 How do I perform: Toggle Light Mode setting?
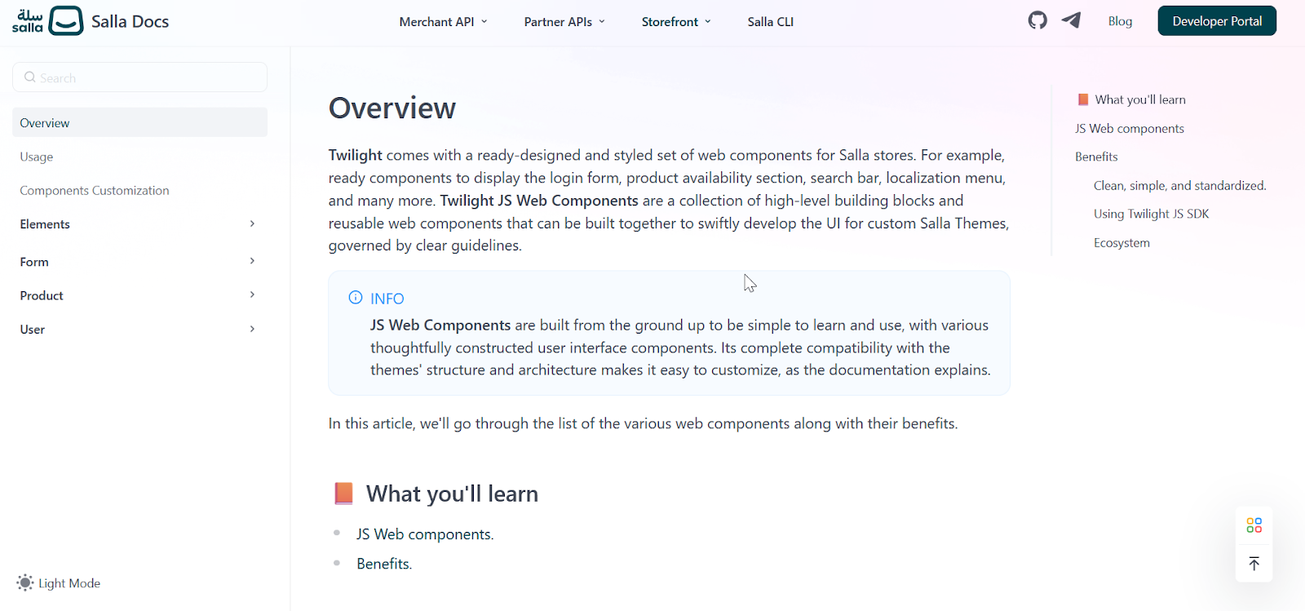pos(59,582)
